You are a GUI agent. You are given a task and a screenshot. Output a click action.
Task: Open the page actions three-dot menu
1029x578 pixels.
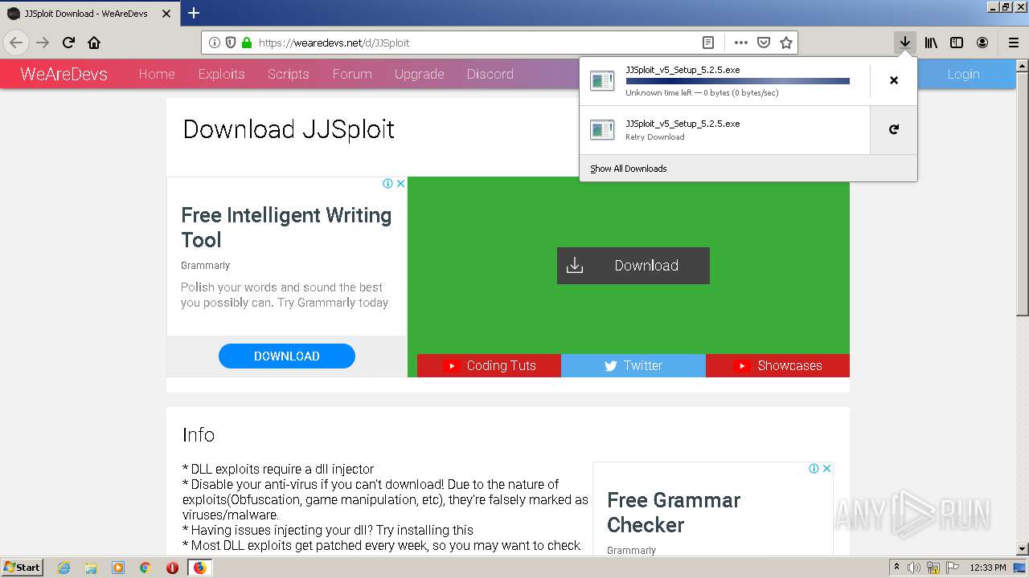point(741,43)
